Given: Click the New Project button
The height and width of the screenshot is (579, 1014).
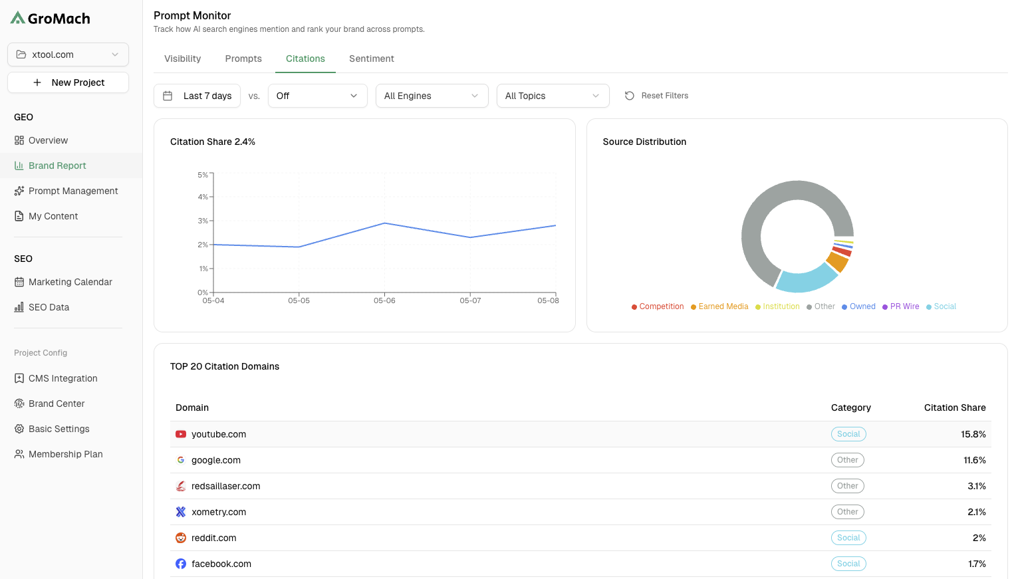Looking at the screenshot, I should (x=68, y=82).
